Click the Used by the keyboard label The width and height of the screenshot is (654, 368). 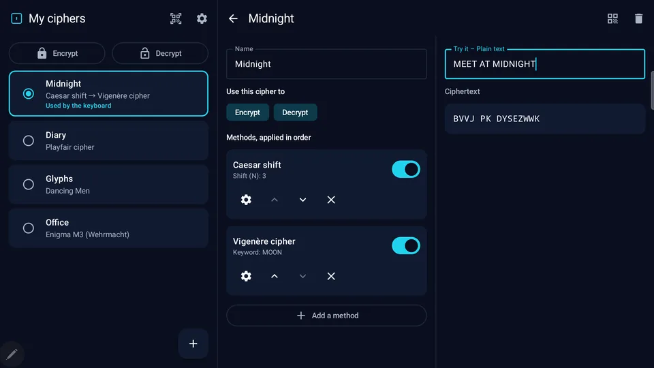click(78, 106)
